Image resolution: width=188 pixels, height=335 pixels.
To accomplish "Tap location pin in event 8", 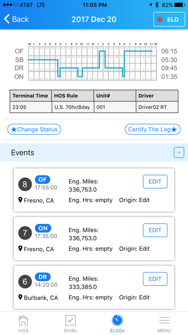I will pos(21,200).
